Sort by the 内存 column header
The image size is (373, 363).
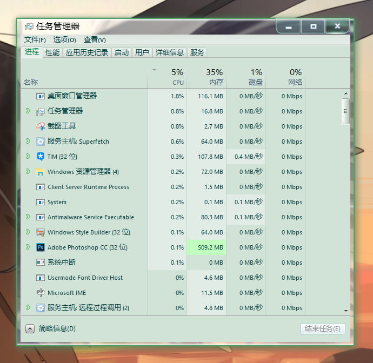[207, 77]
